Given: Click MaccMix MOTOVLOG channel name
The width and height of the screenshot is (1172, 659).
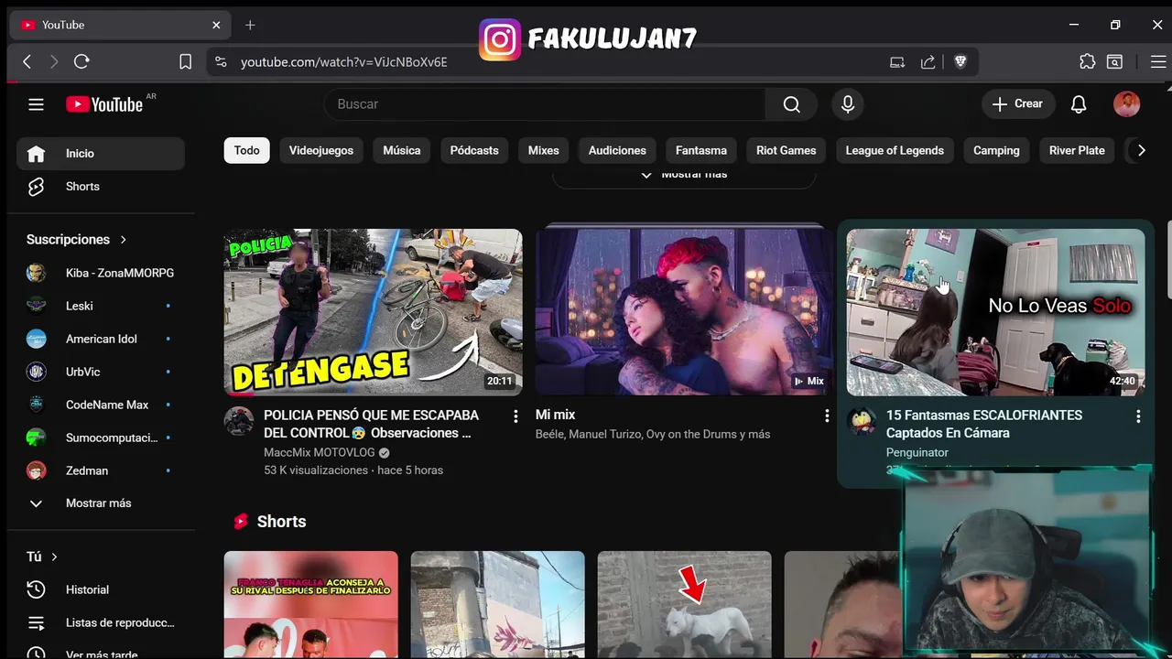Looking at the screenshot, I should point(320,452).
